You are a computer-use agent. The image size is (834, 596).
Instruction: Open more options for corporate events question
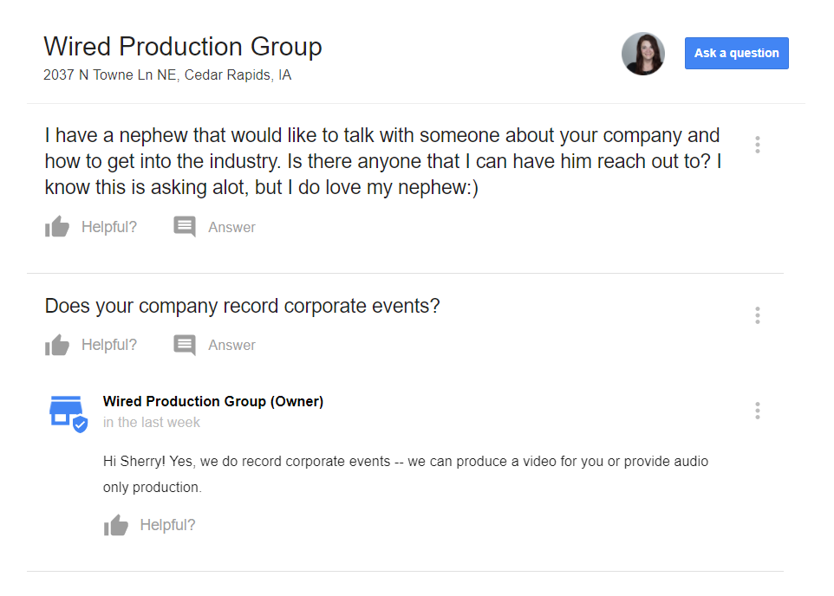point(758,315)
